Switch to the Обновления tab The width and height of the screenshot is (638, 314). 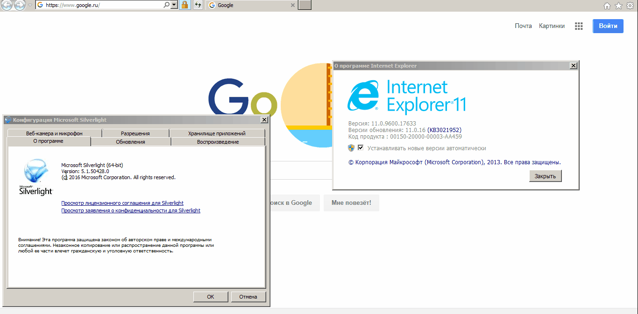131,142
